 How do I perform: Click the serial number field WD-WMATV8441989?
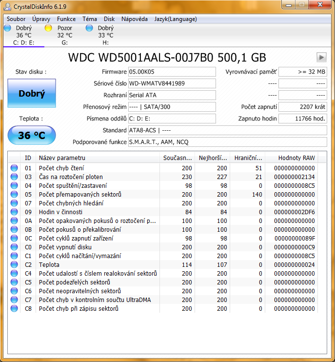(172, 83)
